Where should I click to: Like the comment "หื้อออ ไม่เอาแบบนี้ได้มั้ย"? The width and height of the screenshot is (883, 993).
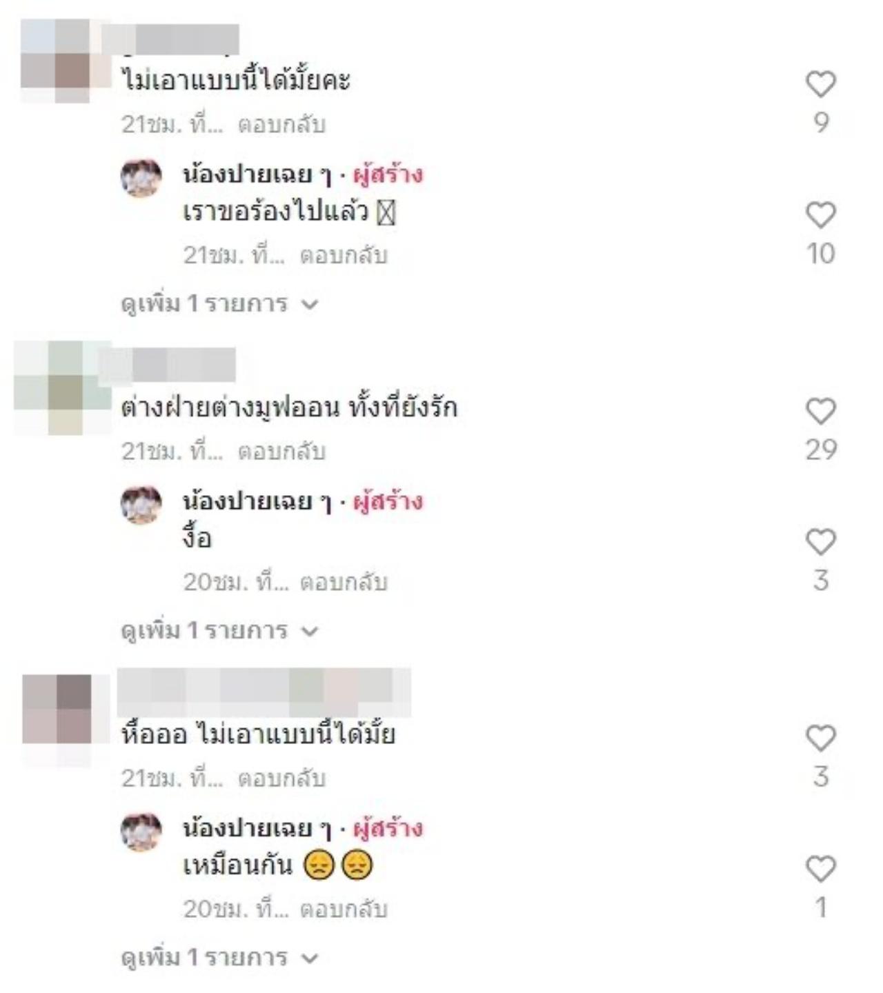coord(821,738)
